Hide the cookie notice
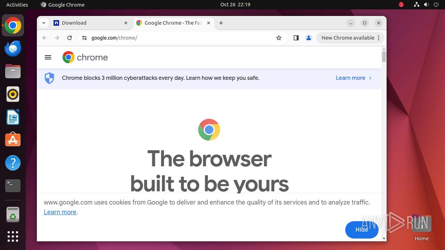 pos(362,230)
